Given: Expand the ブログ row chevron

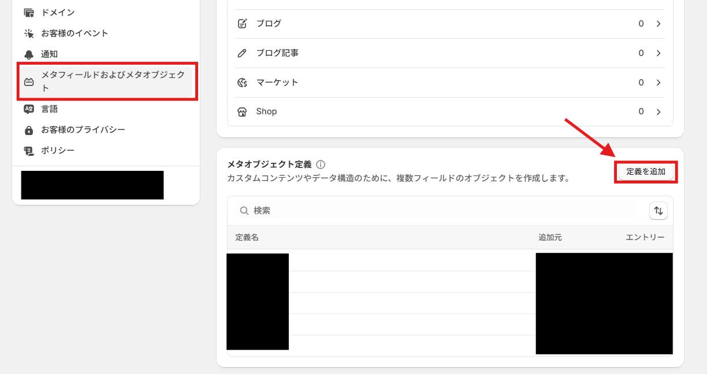Looking at the screenshot, I should pyautogui.click(x=658, y=24).
